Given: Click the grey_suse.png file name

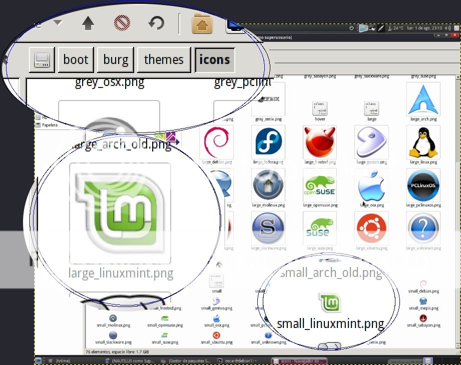Looking at the screenshot, I should pos(423,76).
